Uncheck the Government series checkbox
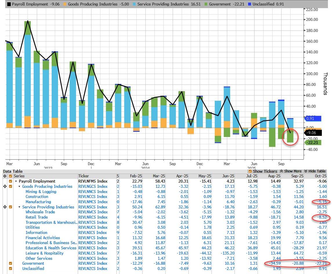Viewport: 332px width, 274px height. coord(11,264)
